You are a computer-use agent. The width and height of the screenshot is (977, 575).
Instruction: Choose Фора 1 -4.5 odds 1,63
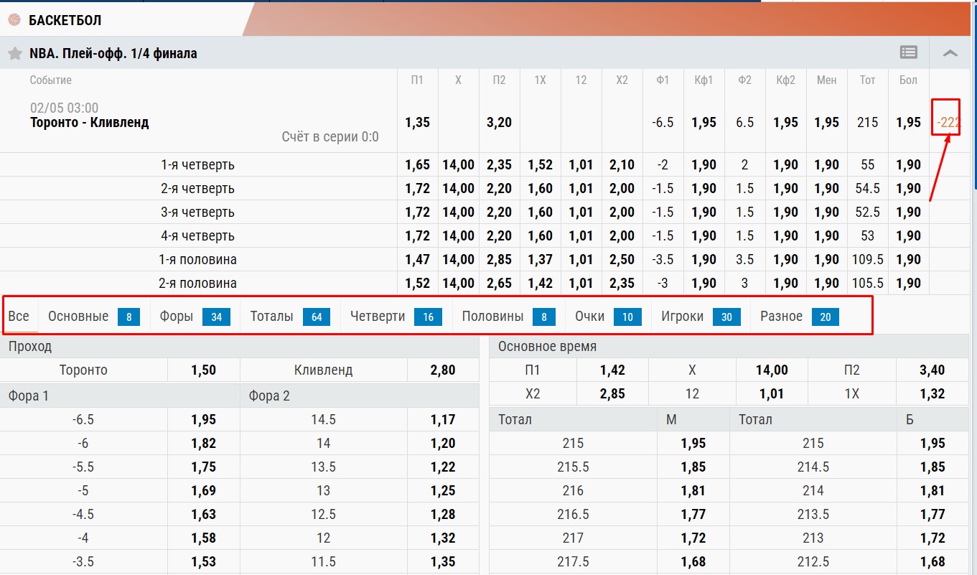[x=203, y=514]
